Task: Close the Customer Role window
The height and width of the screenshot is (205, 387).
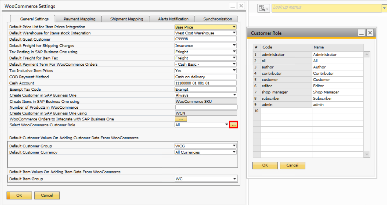Action: (x=370, y=33)
